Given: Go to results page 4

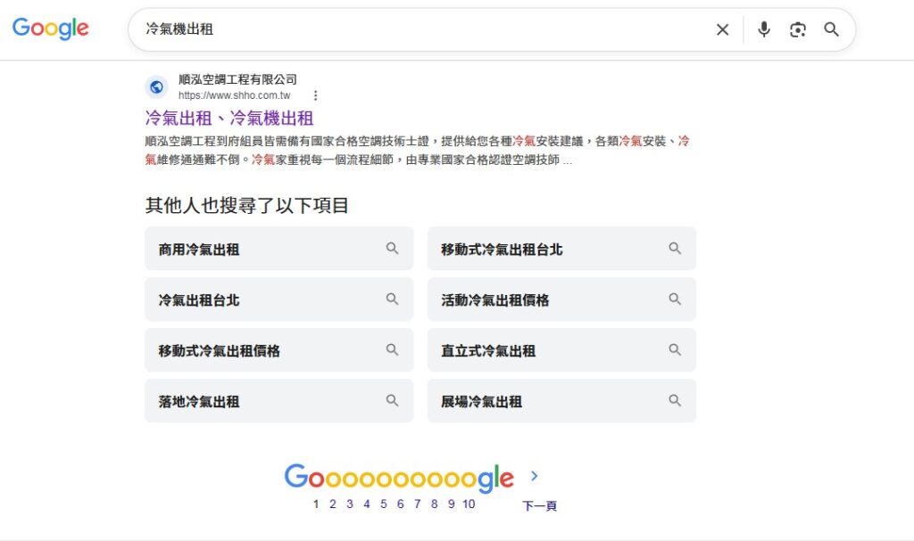Looking at the screenshot, I should (x=367, y=504).
